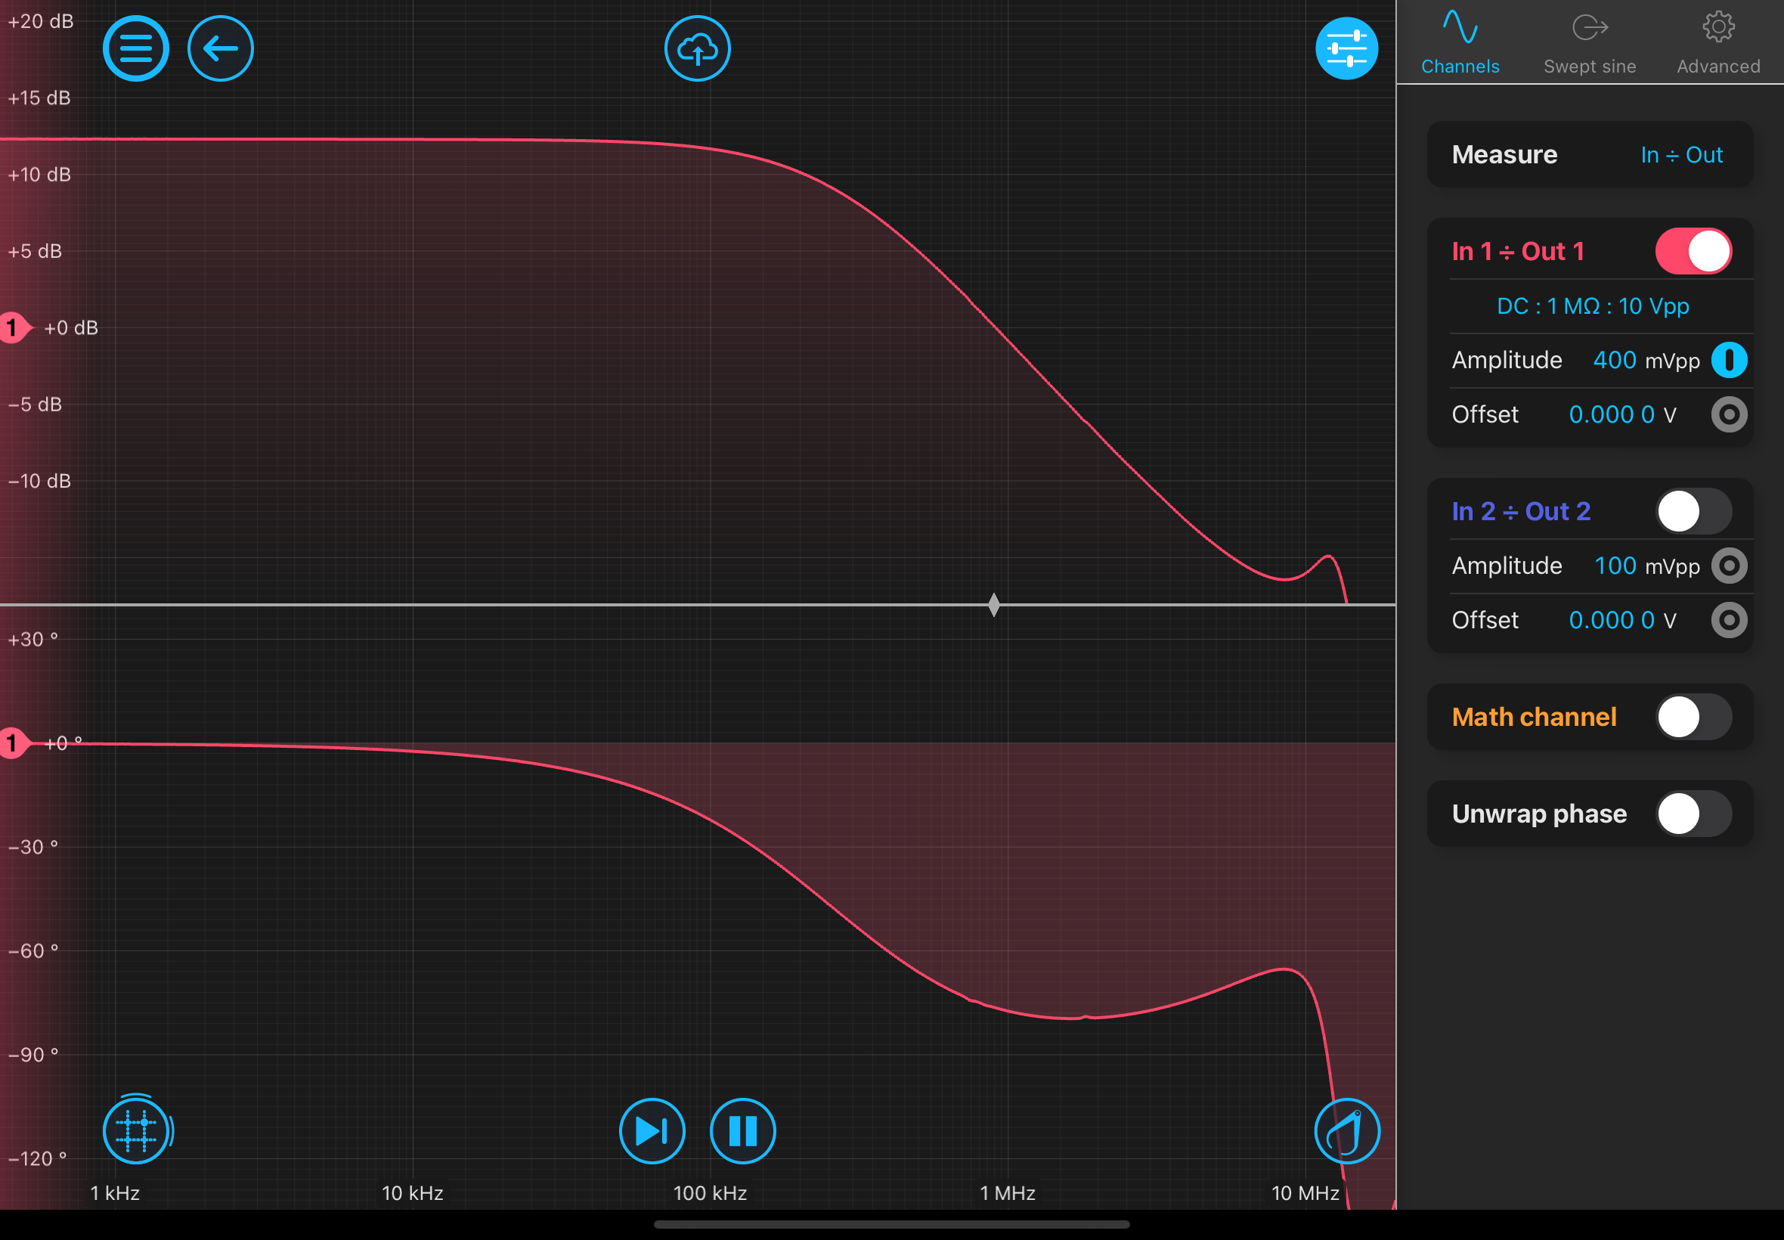
Task: Open the Advanced tab
Action: pyautogui.click(x=1718, y=43)
